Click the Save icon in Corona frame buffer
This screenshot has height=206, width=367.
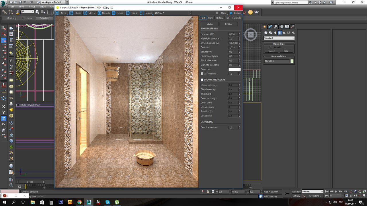57,13
